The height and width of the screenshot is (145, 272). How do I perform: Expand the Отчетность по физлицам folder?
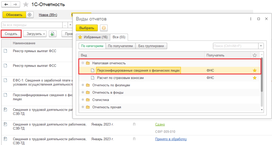pos(83,85)
